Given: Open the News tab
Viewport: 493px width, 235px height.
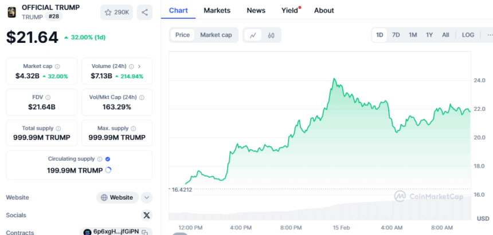Looking at the screenshot, I should (256, 10).
